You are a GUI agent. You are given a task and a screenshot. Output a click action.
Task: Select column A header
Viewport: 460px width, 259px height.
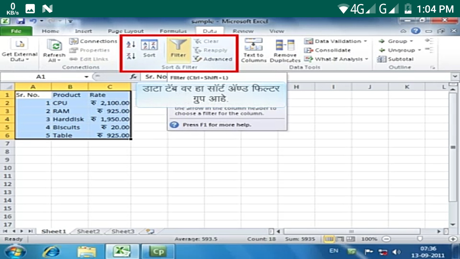click(33, 87)
